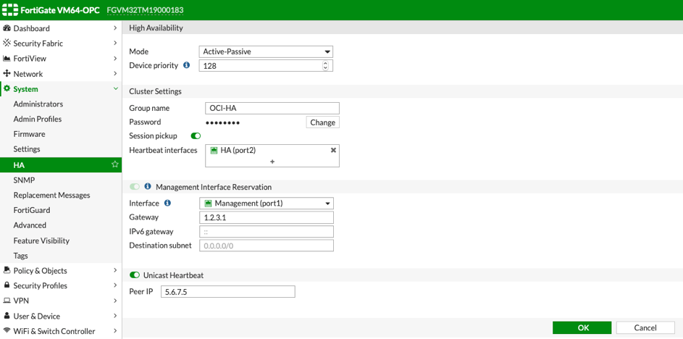Click the info icon beside Device priority
The height and width of the screenshot is (339, 683).
pyautogui.click(x=186, y=65)
